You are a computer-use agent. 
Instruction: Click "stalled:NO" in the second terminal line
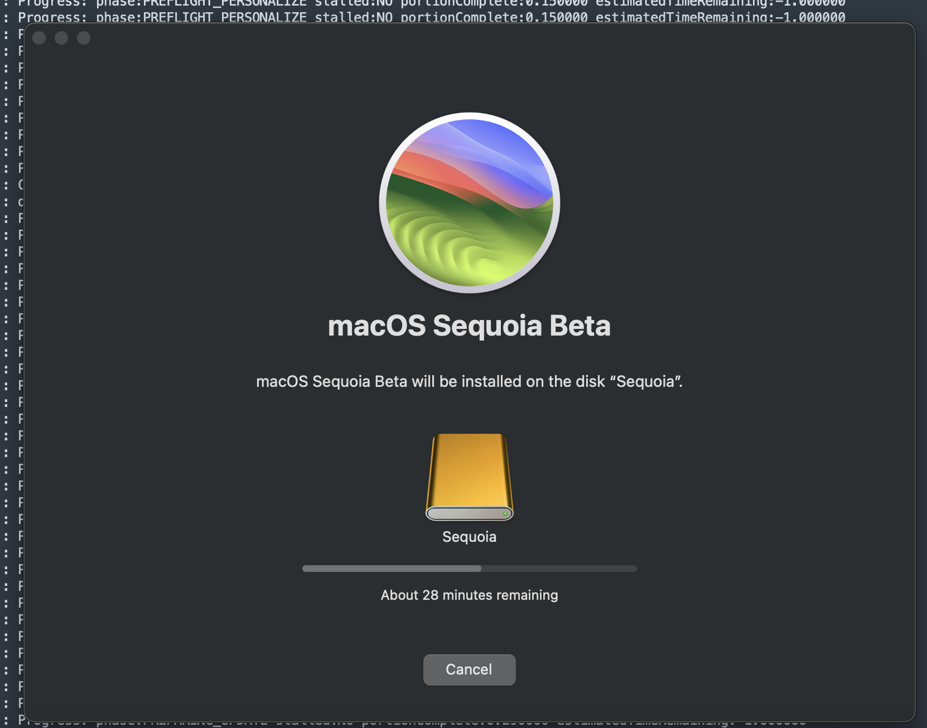click(x=354, y=17)
